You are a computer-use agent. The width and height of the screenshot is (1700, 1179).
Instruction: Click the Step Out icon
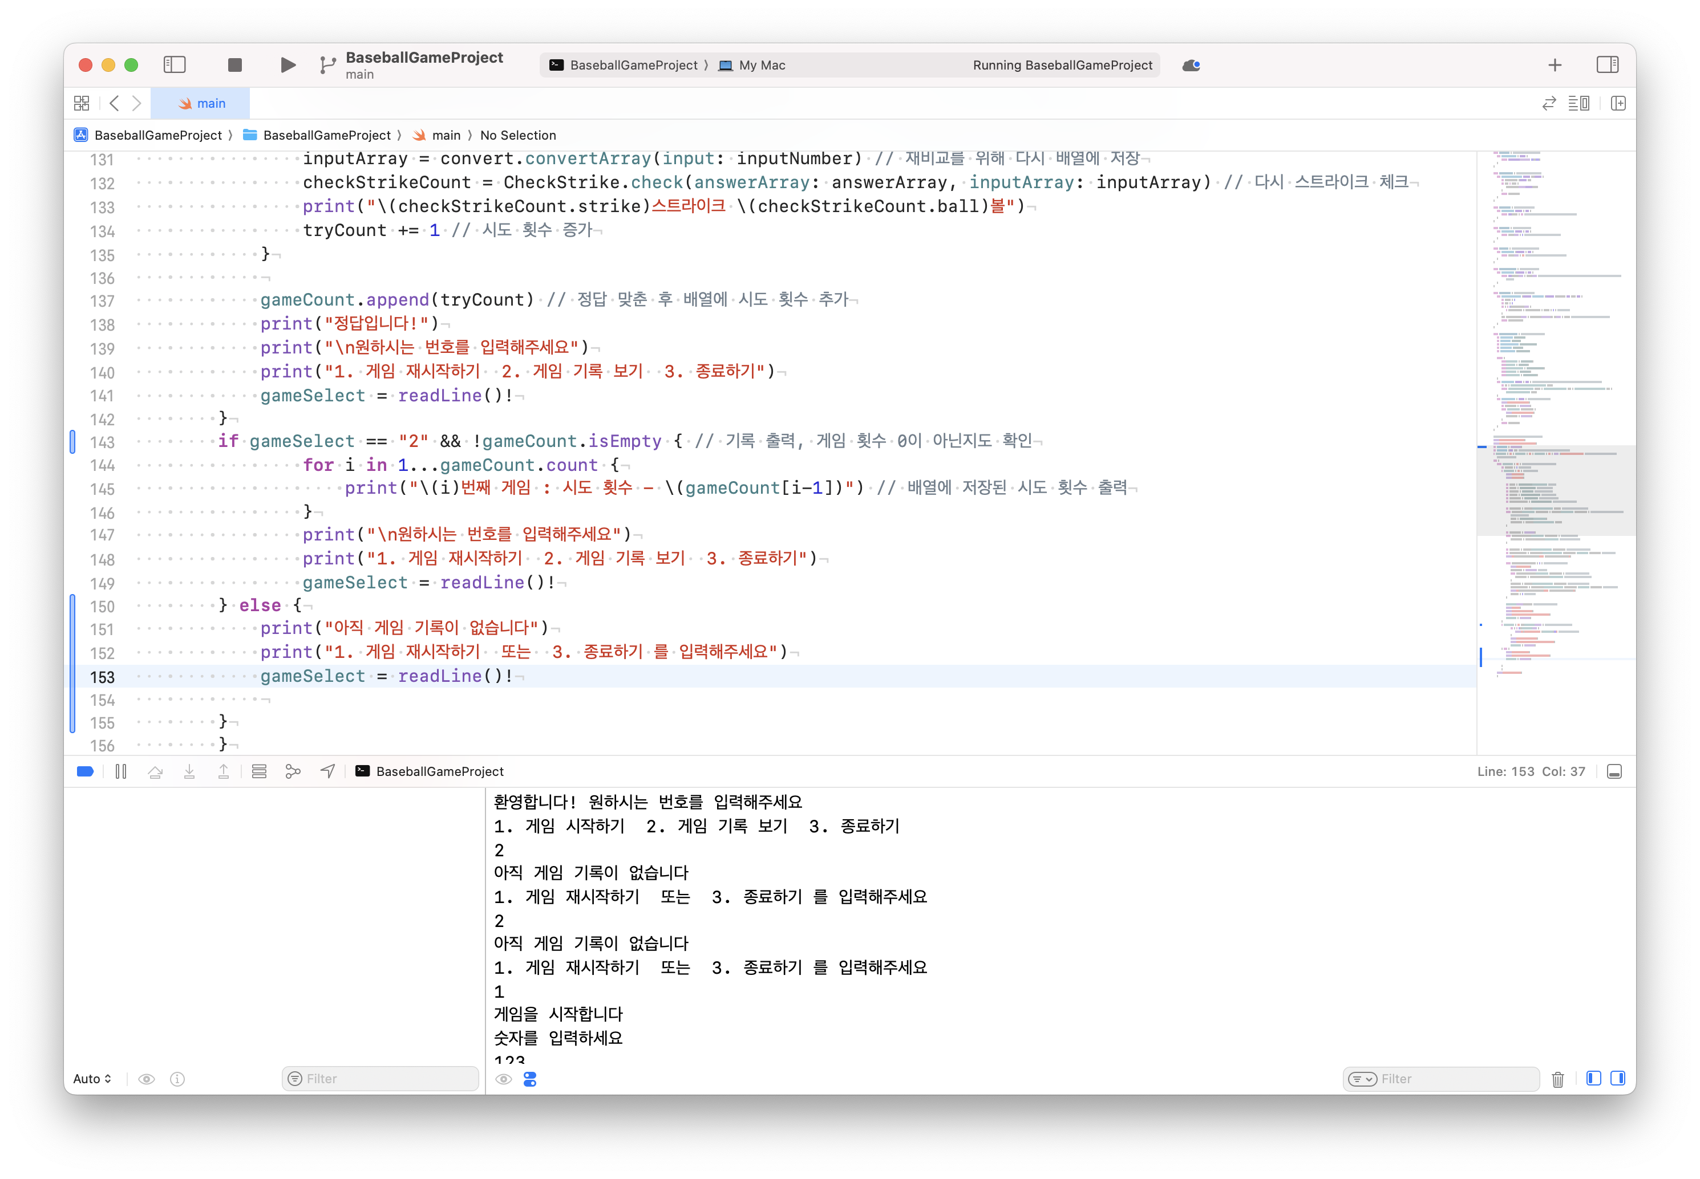tap(223, 771)
